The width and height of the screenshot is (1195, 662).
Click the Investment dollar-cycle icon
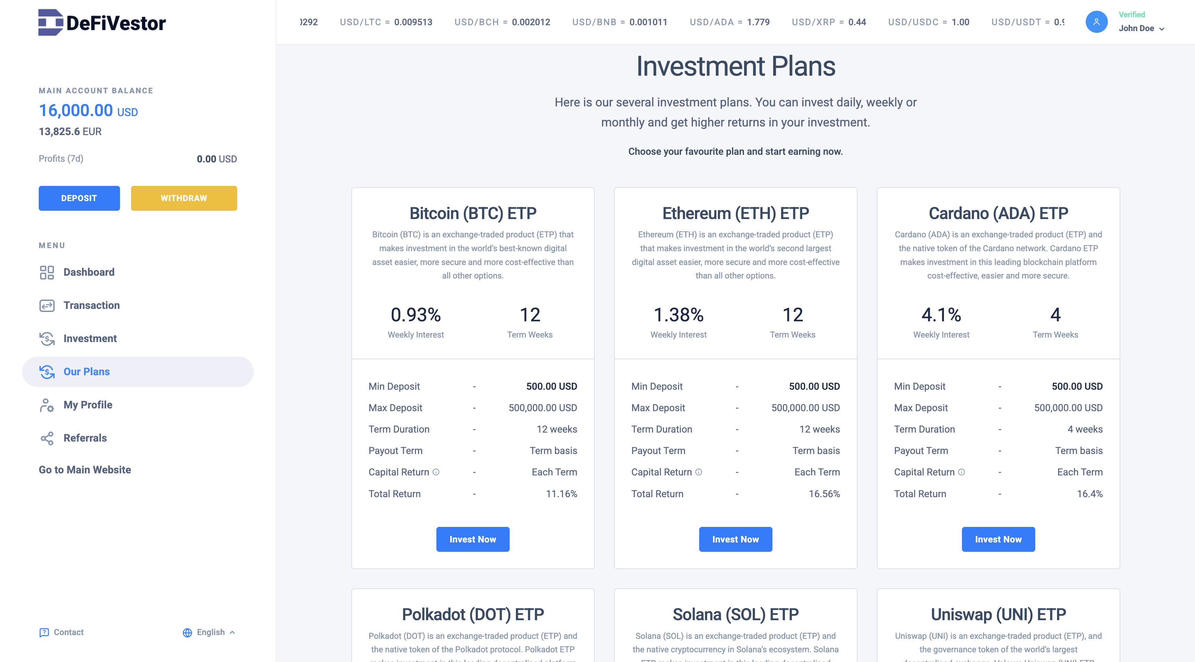47,339
